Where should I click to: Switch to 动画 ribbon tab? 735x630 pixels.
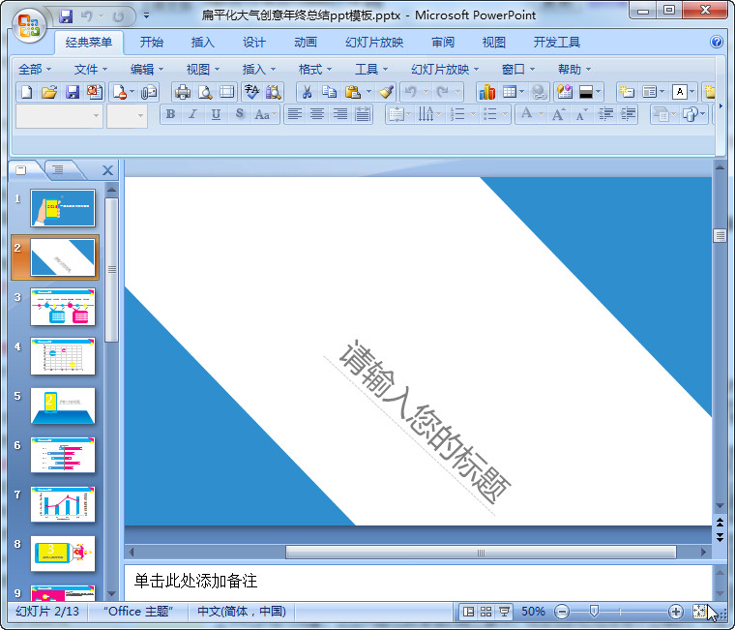[x=306, y=43]
